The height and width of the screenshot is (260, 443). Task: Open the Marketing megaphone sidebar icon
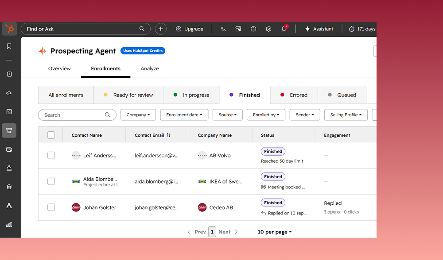click(x=9, y=93)
